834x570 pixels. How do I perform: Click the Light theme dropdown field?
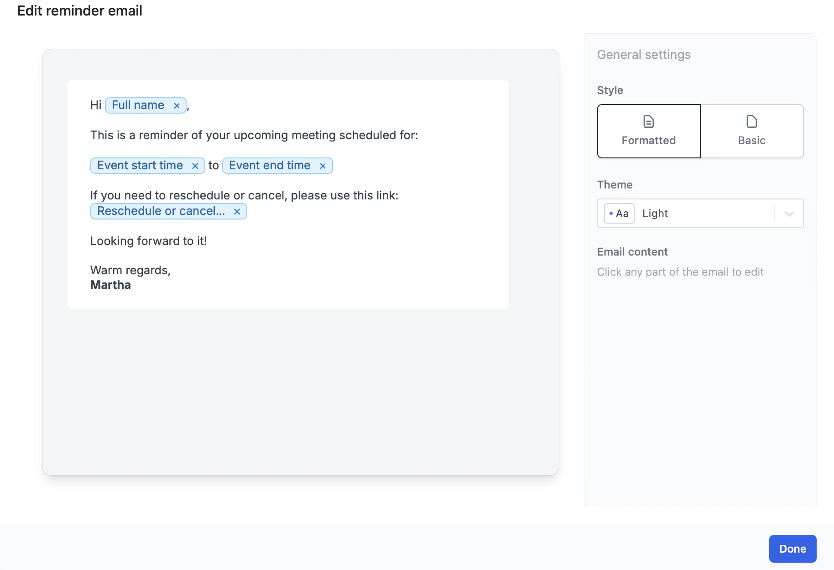tap(655, 213)
